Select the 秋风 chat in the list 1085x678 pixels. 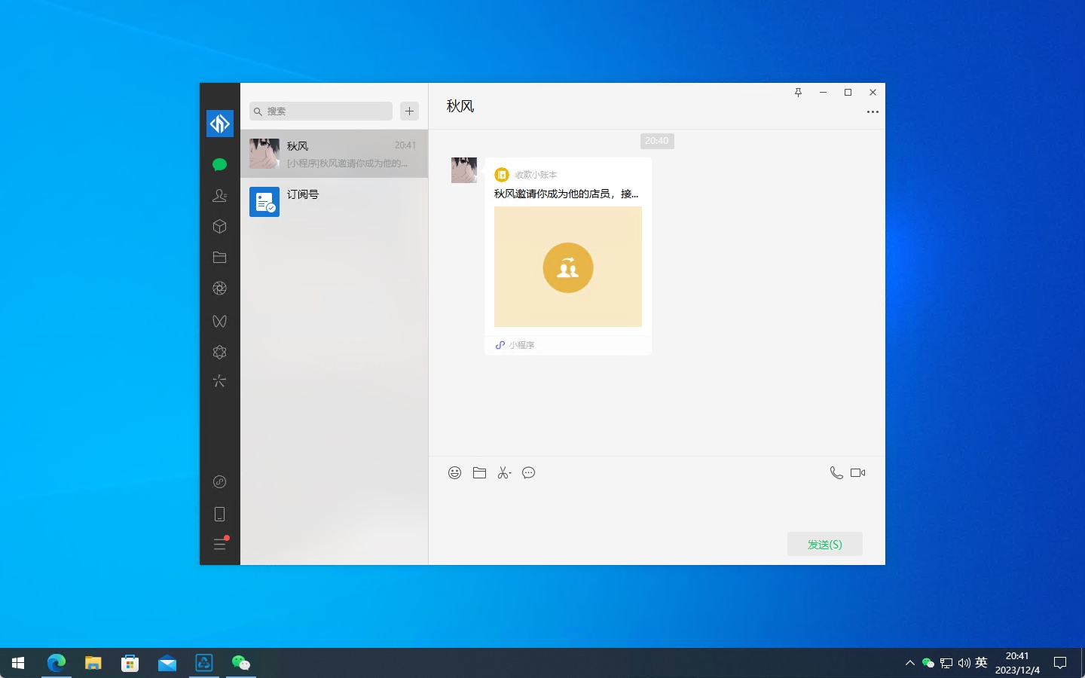(334, 154)
